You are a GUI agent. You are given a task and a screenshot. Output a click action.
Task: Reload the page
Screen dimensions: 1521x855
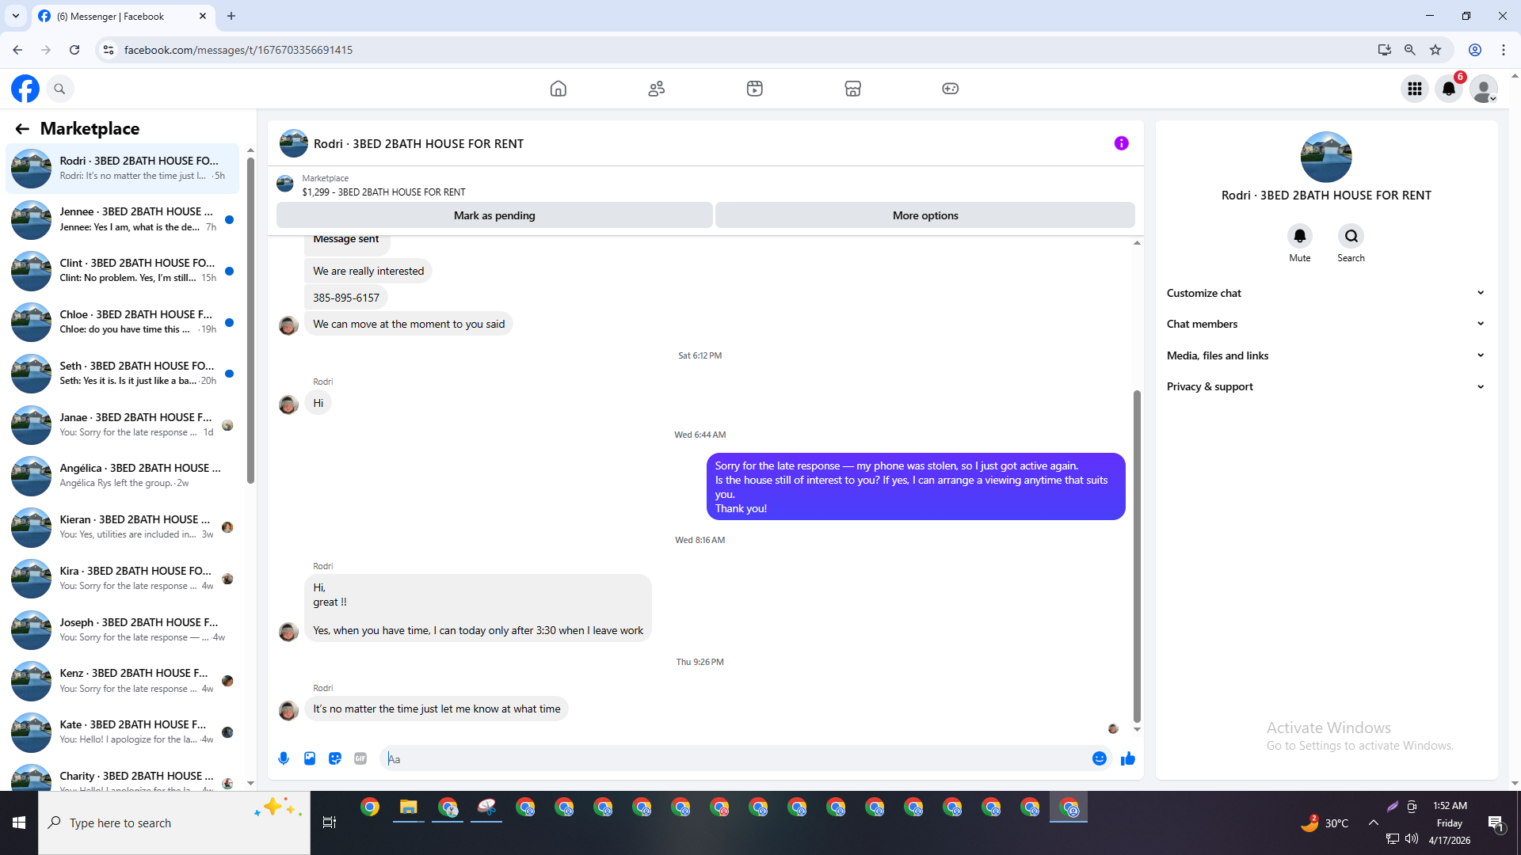pos(74,50)
